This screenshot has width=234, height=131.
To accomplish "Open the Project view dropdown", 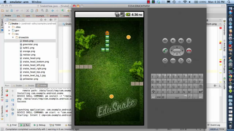I will (23, 20).
